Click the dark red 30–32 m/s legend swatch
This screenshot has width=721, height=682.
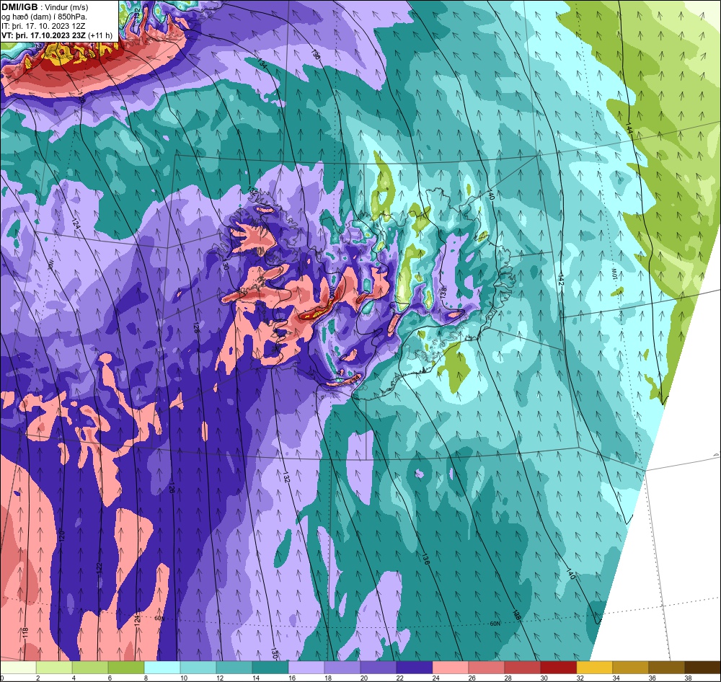tap(558, 668)
